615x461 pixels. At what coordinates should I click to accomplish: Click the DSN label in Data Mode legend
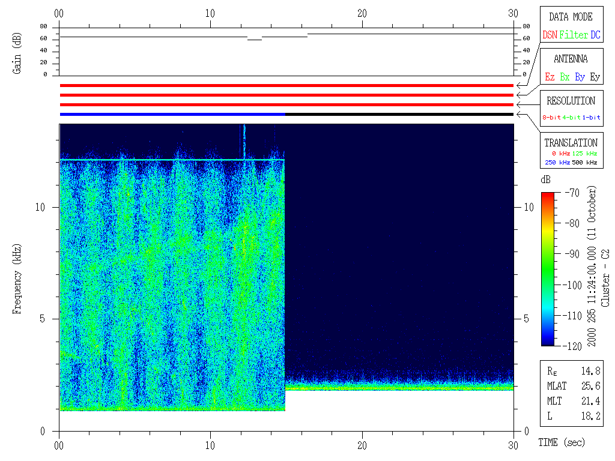550,35
